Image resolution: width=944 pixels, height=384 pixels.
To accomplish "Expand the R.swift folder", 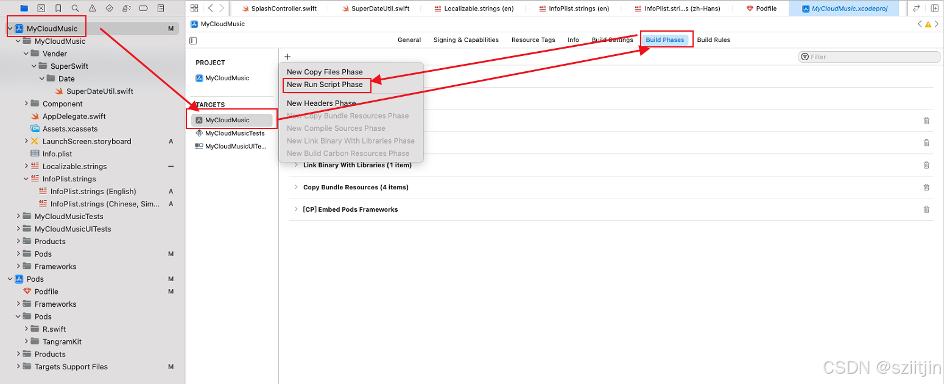I will coord(26,329).
